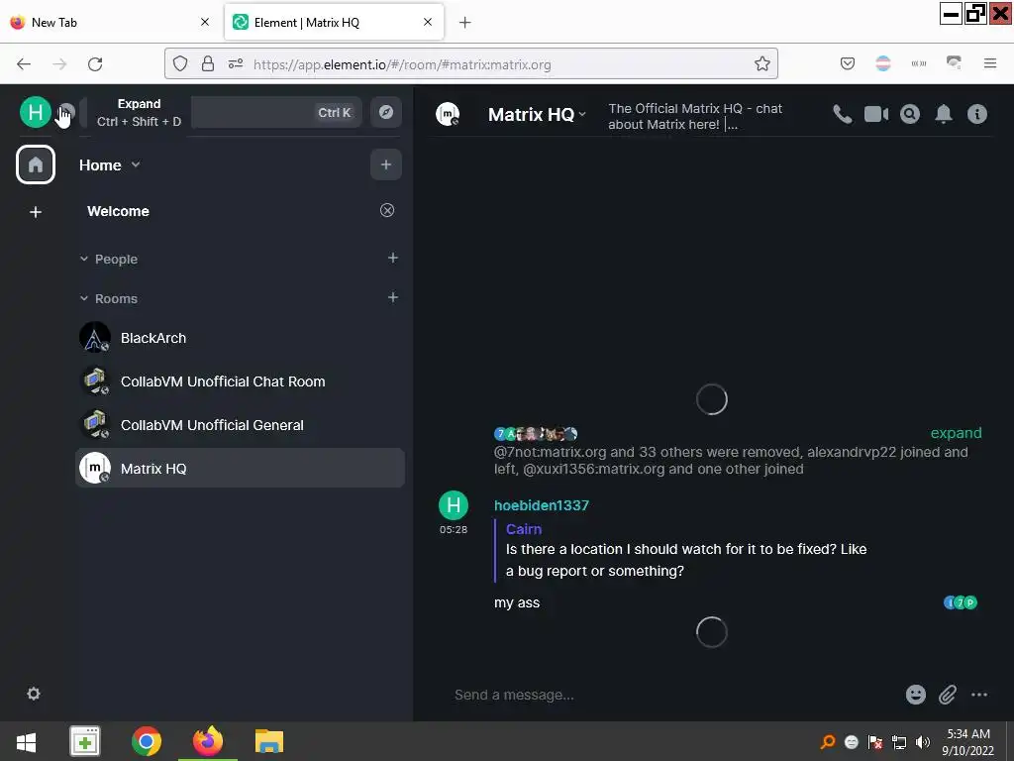Open the site permissions icon in address bar
Screen dimensions: 1014x761
coord(236,63)
